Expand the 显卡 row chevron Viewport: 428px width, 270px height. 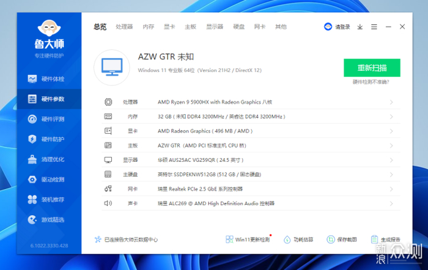[391, 131]
